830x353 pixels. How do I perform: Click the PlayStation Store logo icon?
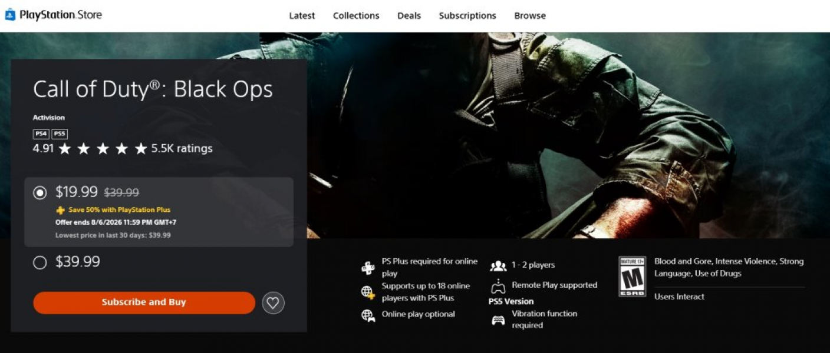tap(10, 15)
